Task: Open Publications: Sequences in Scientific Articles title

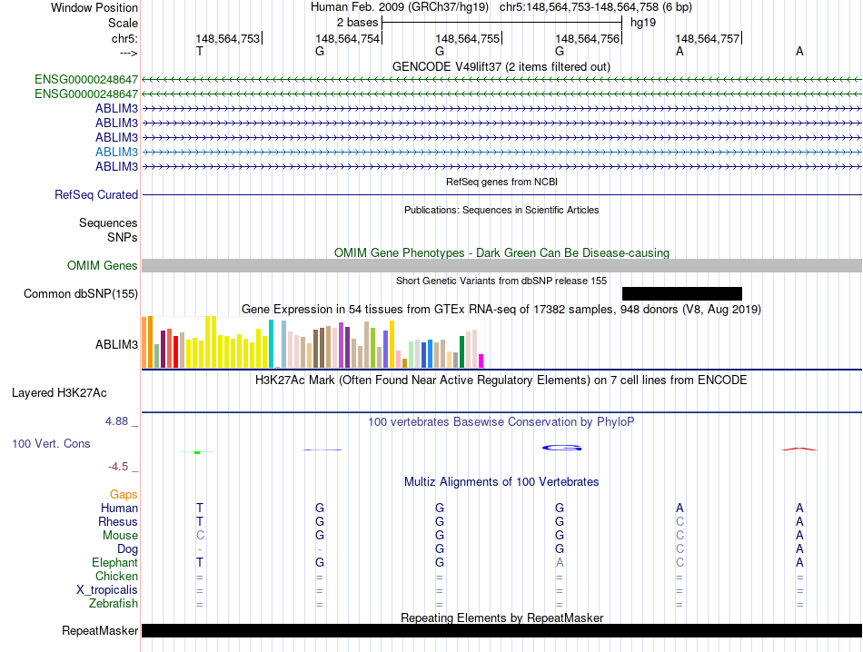Action: coord(501,210)
